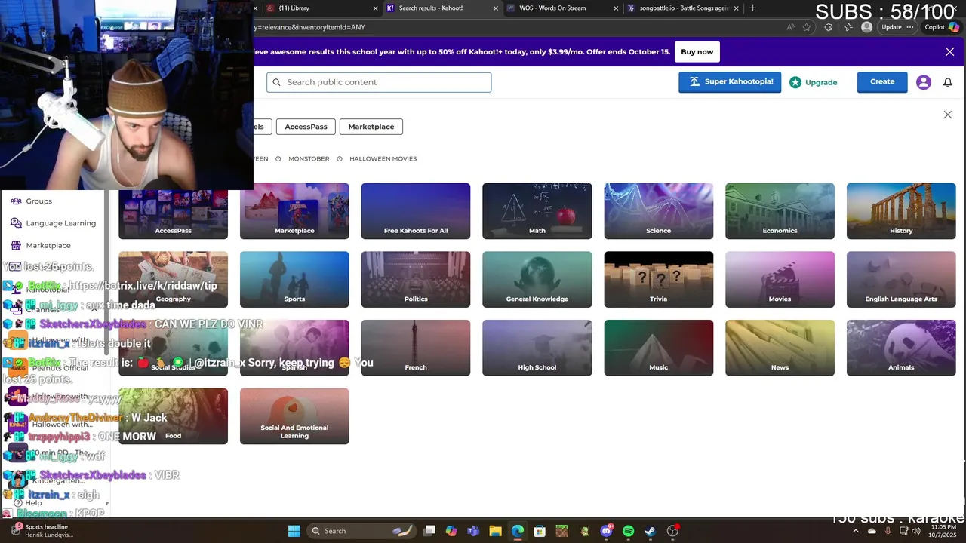Open the Copilot sidebar button
Viewport: 966px width, 543px height.
tap(942, 27)
